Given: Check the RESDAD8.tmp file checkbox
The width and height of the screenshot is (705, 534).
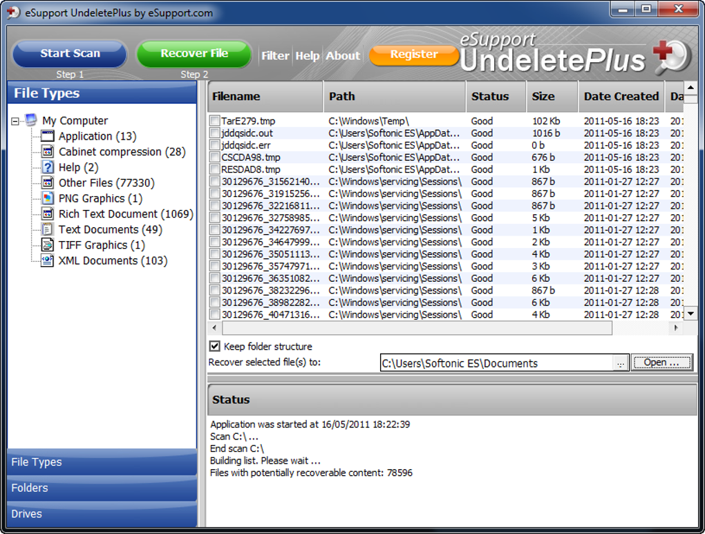Looking at the screenshot, I should 215,169.
